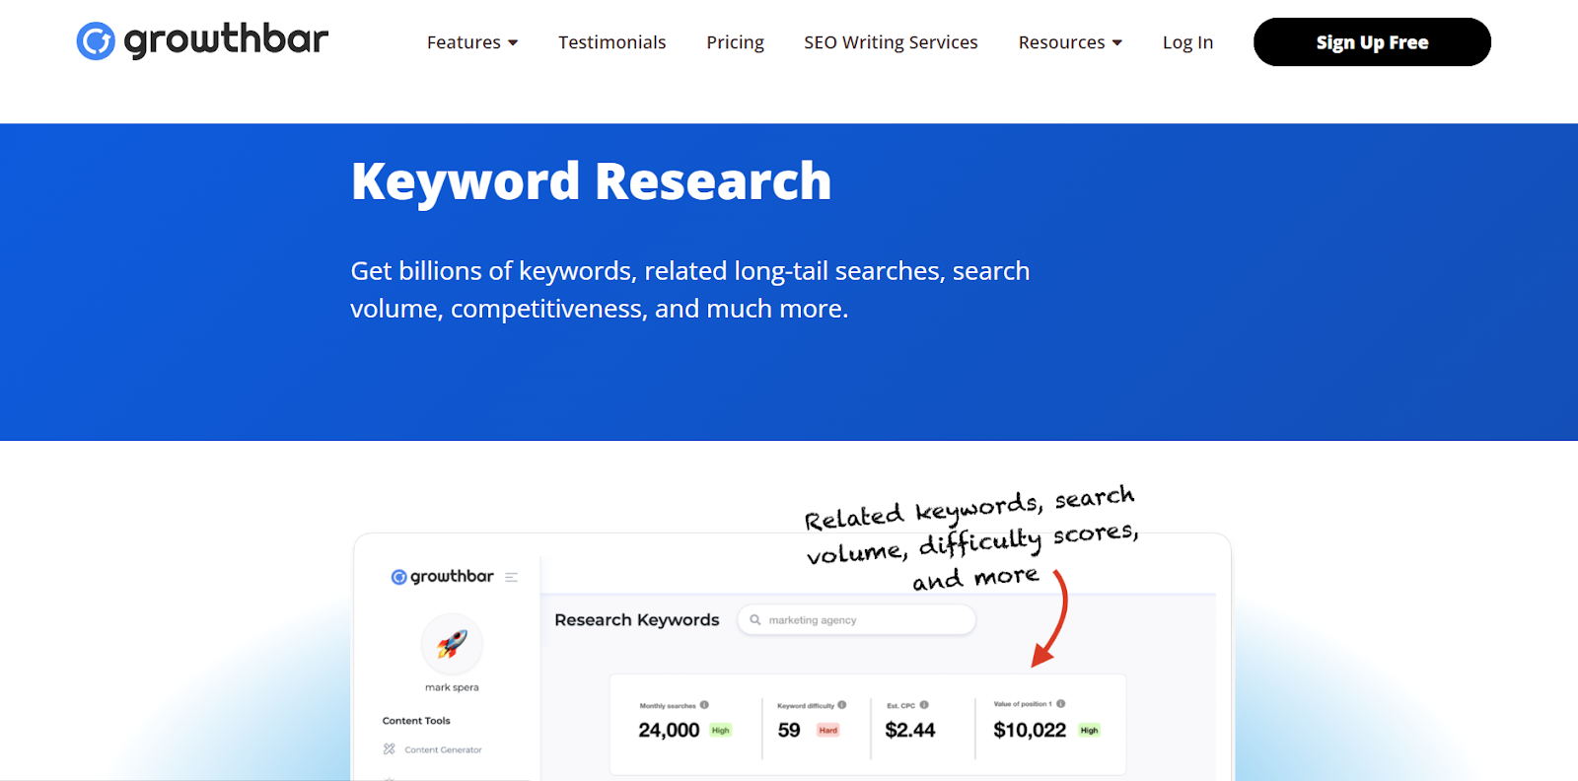
Task: Click the $2.44 CPC value
Action: [910, 731]
